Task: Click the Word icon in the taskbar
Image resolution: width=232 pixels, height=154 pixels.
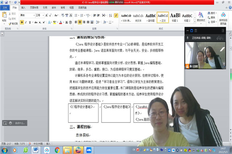Action: 36,149
